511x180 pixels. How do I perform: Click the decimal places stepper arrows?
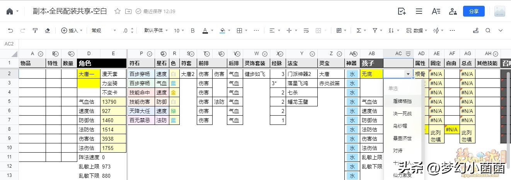click(133, 30)
